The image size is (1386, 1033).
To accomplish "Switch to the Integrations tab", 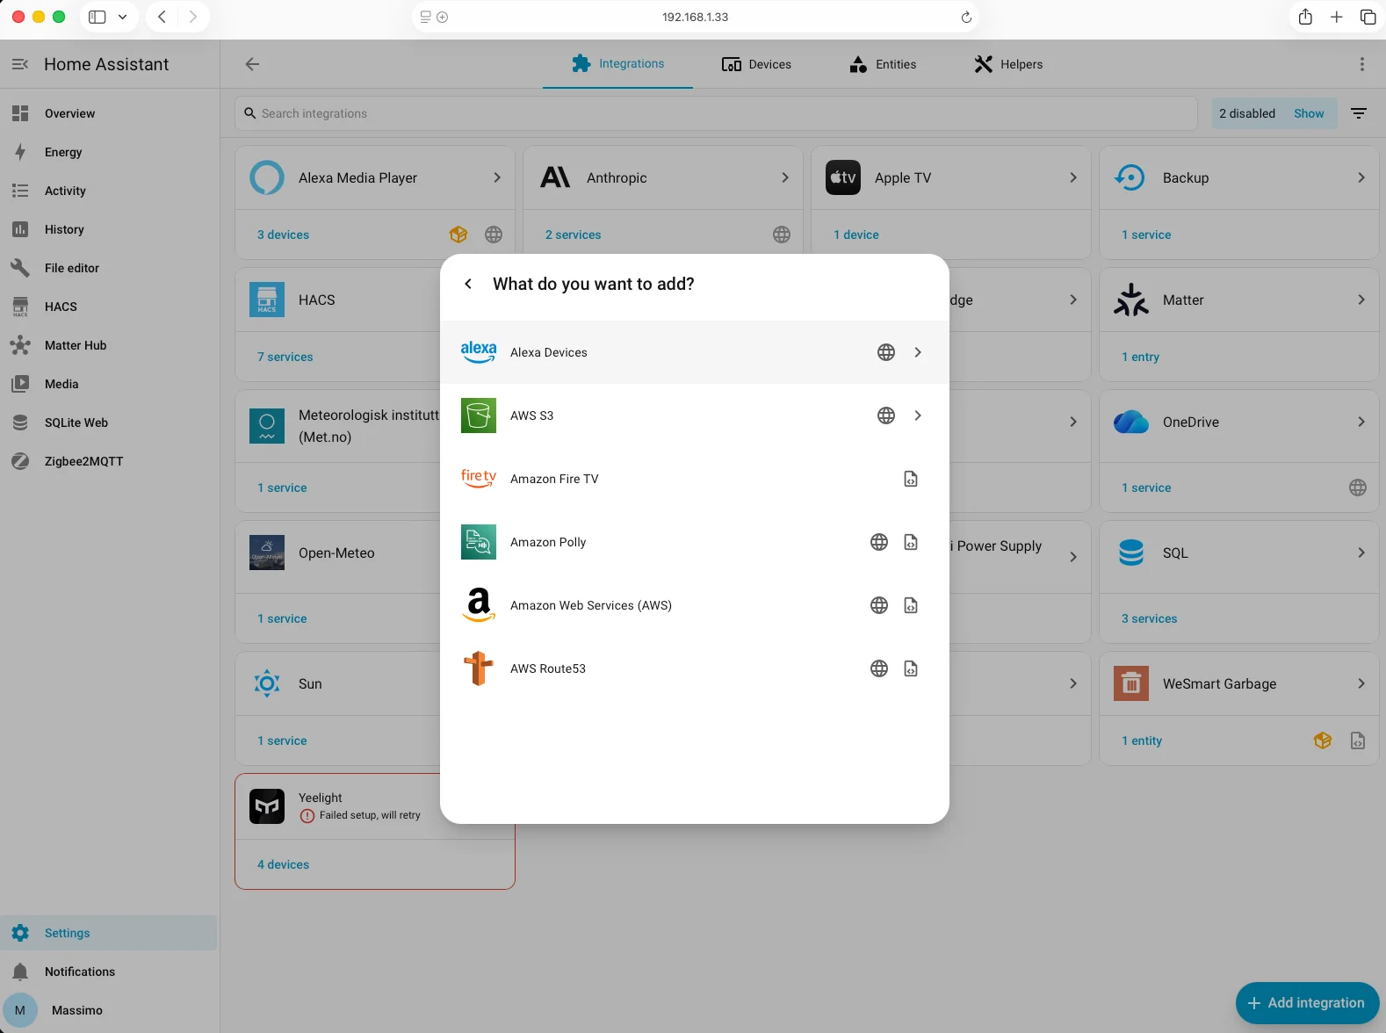I will [x=617, y=64].
